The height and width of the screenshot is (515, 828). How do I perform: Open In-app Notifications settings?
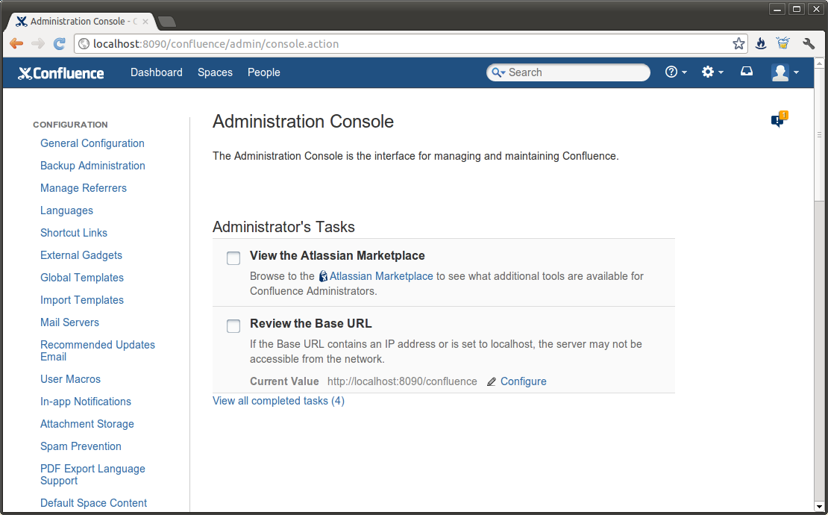86,402
